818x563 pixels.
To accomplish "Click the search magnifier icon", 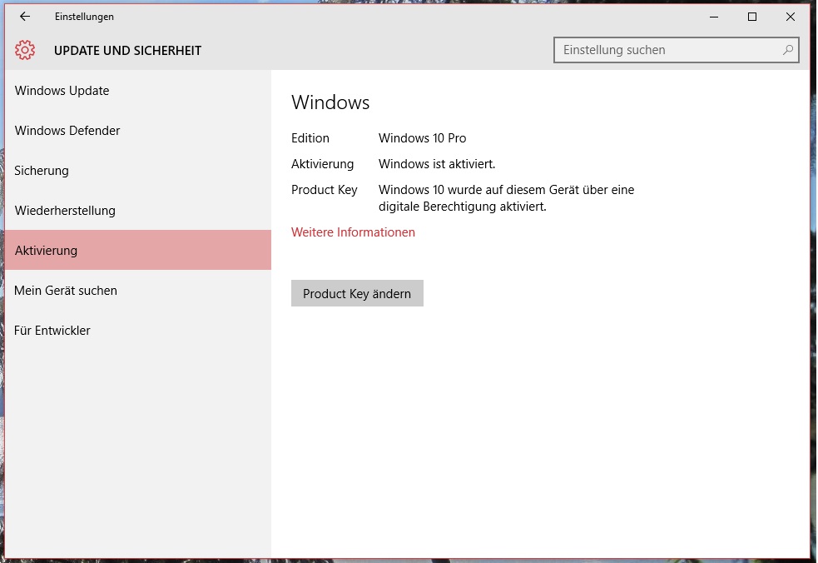I will [x=788, y=50].
